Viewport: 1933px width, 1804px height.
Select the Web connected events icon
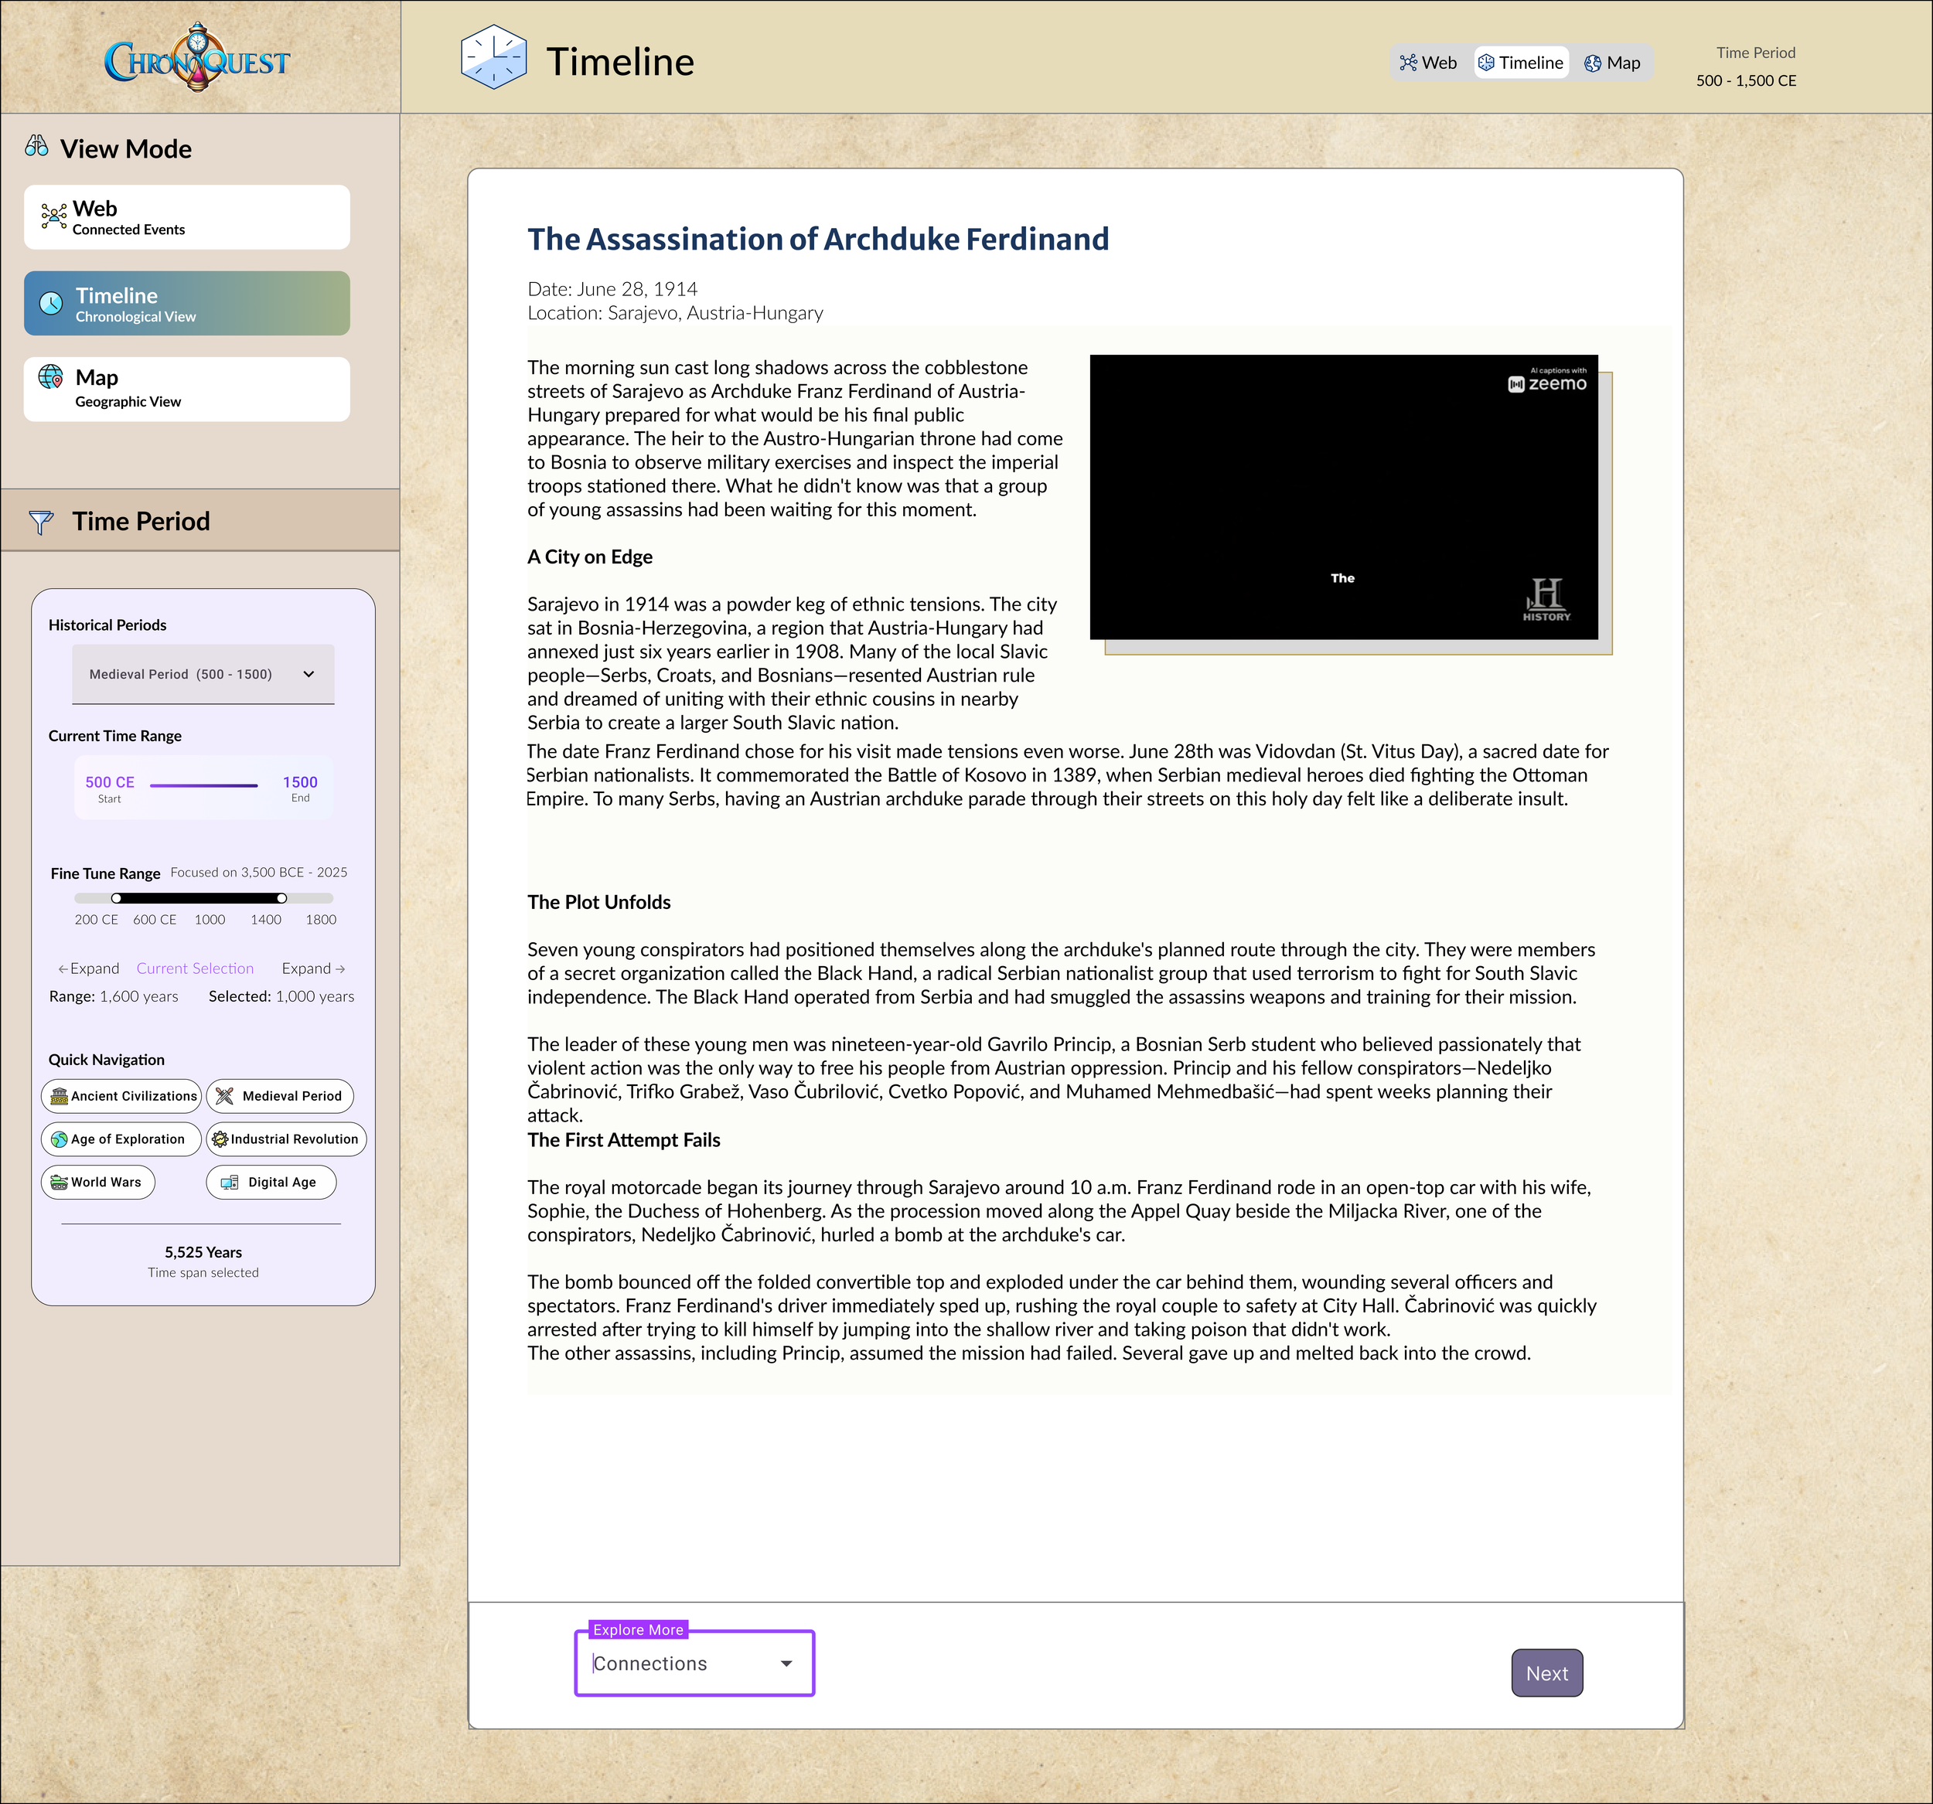pyautogui.click(x=53, y=216)
